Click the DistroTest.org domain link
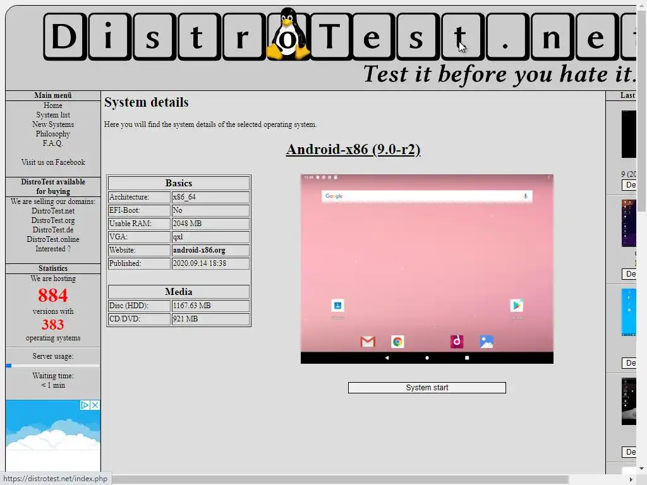The image size is (647, 485). pyautogui.click(x=53, y=220)
